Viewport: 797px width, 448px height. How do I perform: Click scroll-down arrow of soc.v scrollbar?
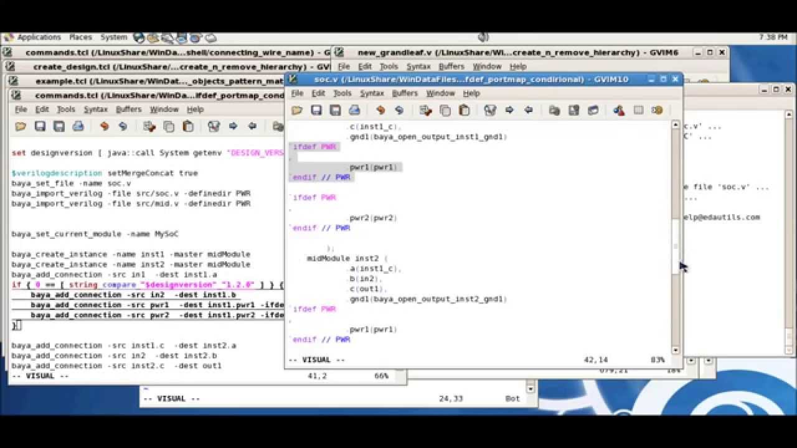[x=676, y=350]
